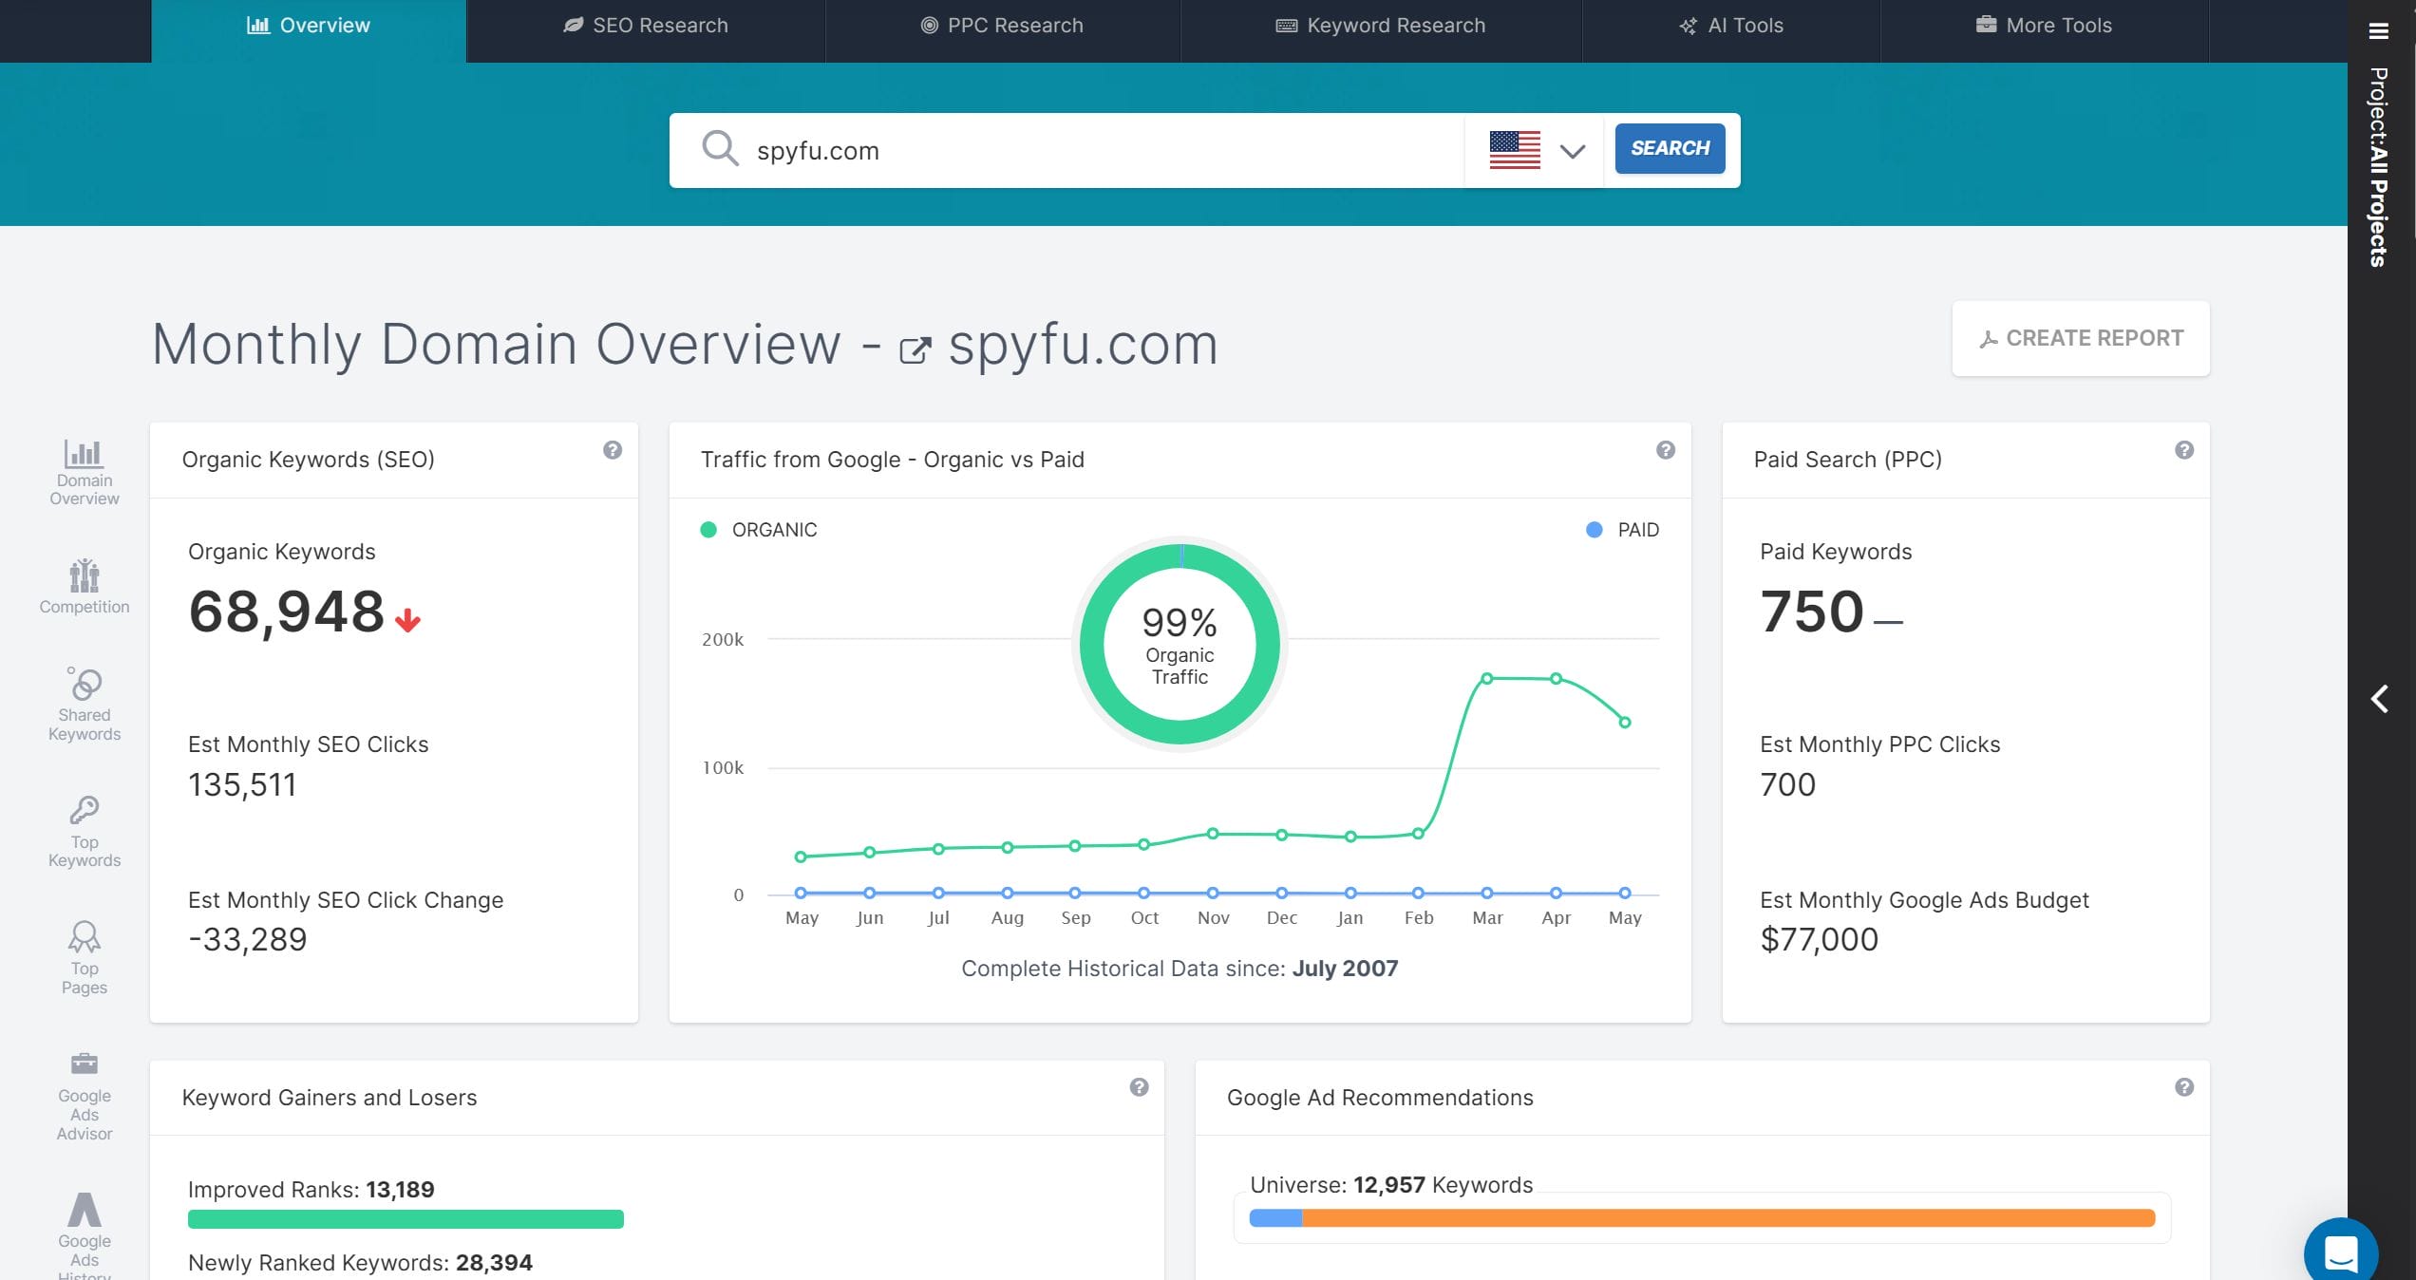Image resolution: width=2416 pixels, height=1280 pixels.
Task: Click the 99% Organic Traffic donut
Action: (x=1180, y=644)
